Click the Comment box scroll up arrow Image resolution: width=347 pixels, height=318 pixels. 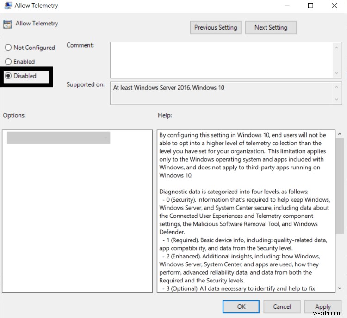pos(337,48)
